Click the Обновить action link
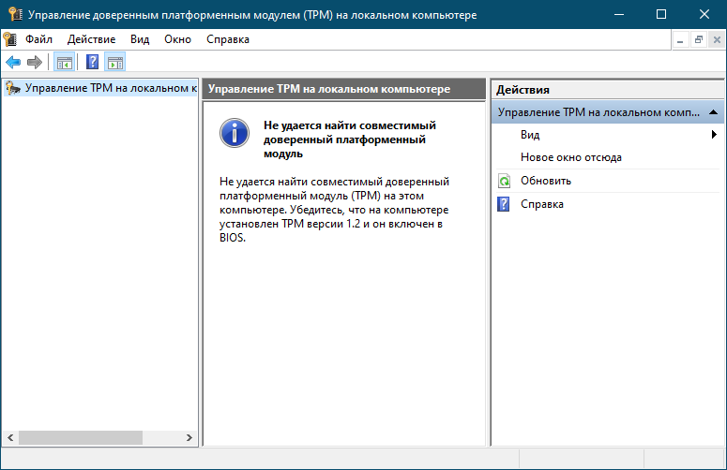Screen dimensions: 727x470 (x=546, y=181)
